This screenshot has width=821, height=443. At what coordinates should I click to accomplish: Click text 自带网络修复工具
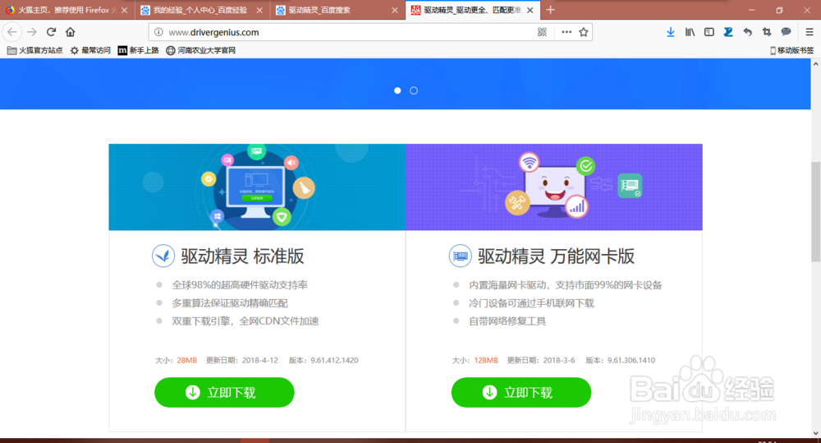pos(507,321)
